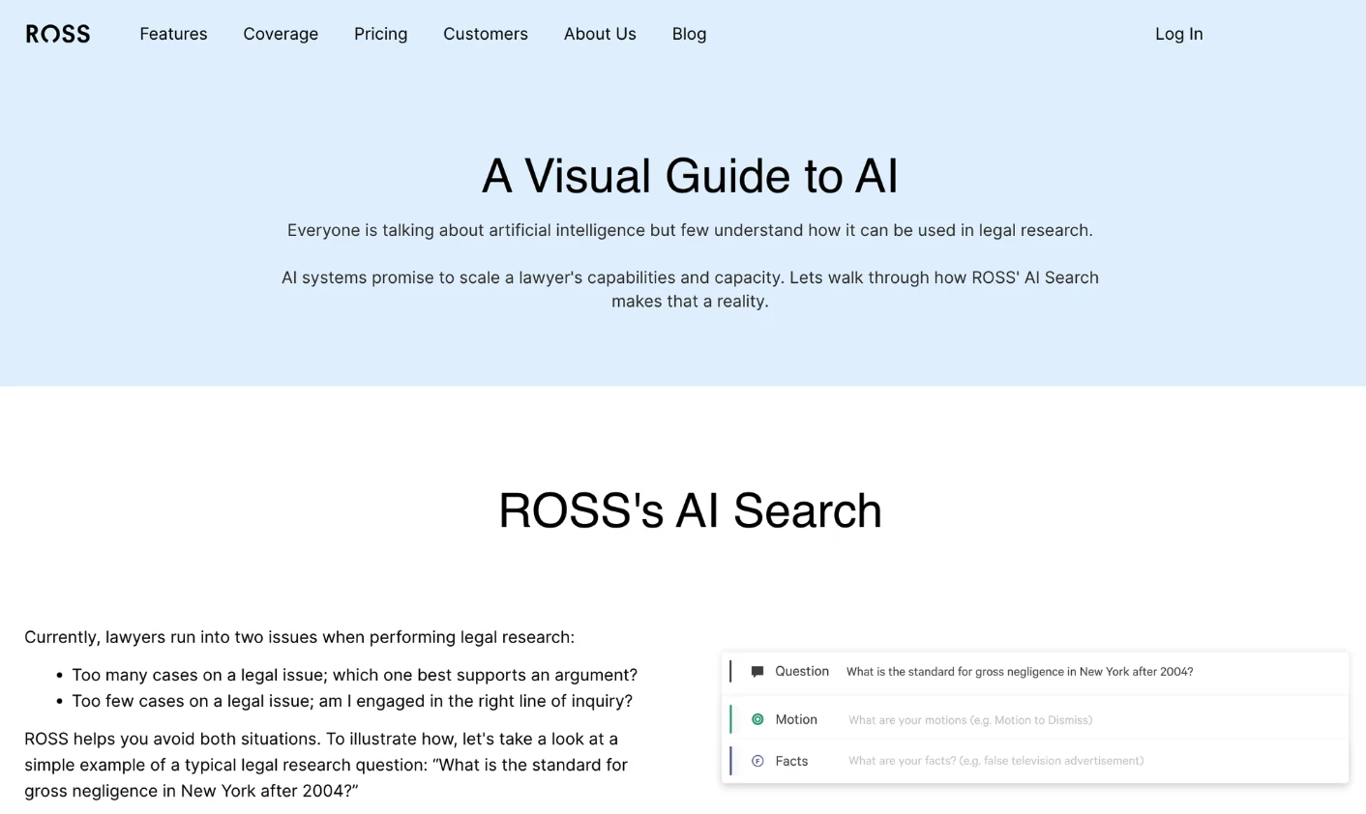Image resolution: width=1366 pixels, height=814 pixels.
Task: Click the 'Question' label in search panel
Action: click(x=802, y=671)
